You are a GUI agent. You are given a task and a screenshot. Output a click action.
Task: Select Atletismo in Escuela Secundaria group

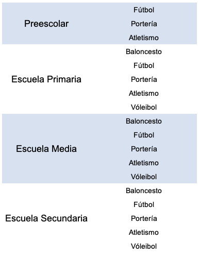click(144, 232)
